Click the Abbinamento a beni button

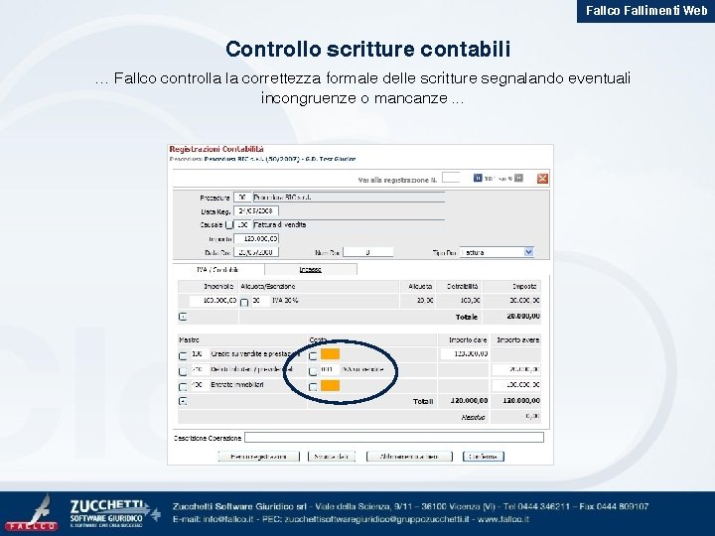click(409, 457)
